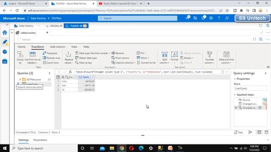The height and width of the screenshot is (152, 271).
Task: Select the Transform ribbon tab
Action: coord(38,47)
